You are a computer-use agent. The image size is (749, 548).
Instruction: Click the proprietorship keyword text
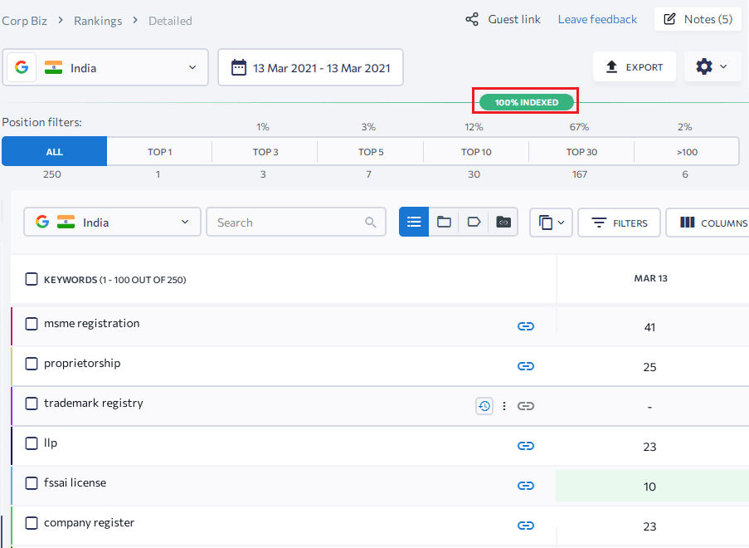point(82,364)
